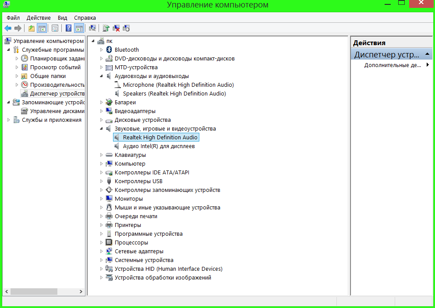This screenshot has width=435, height=308.
Task: Open the Вид menu
Action: [x=62, y=18]
